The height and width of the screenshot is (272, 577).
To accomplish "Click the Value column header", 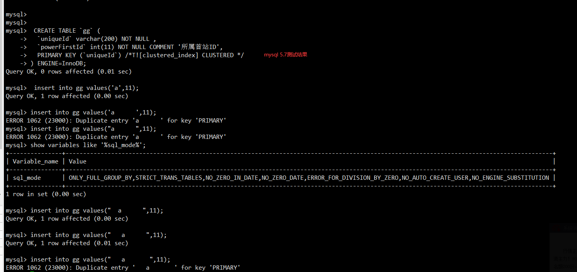I will (77, 161).
